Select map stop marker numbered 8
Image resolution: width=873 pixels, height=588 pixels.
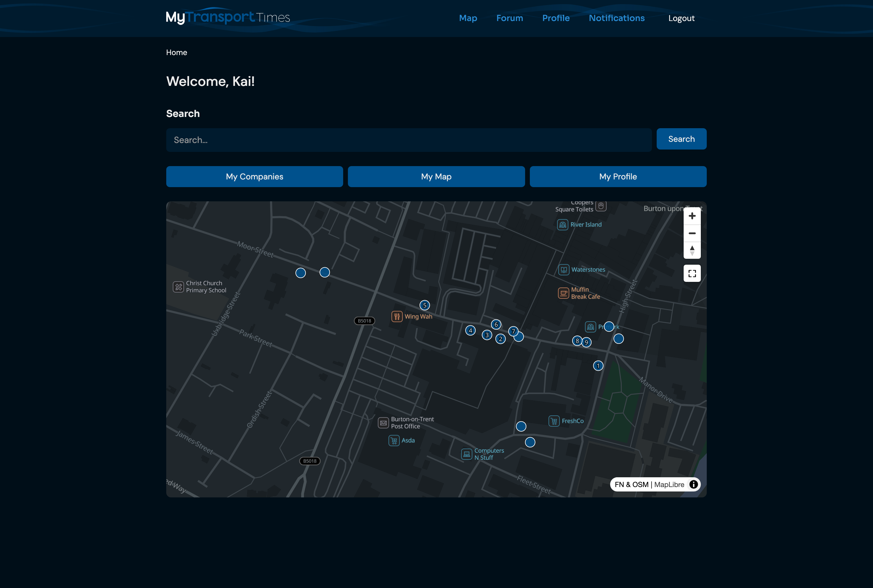(577, 340)
